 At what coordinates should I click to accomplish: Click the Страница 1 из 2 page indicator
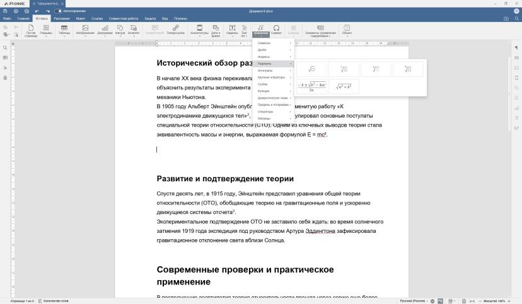tap(22, 301)
